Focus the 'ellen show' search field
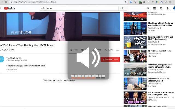Screen dimensions: 175x109 coord(79,8)
